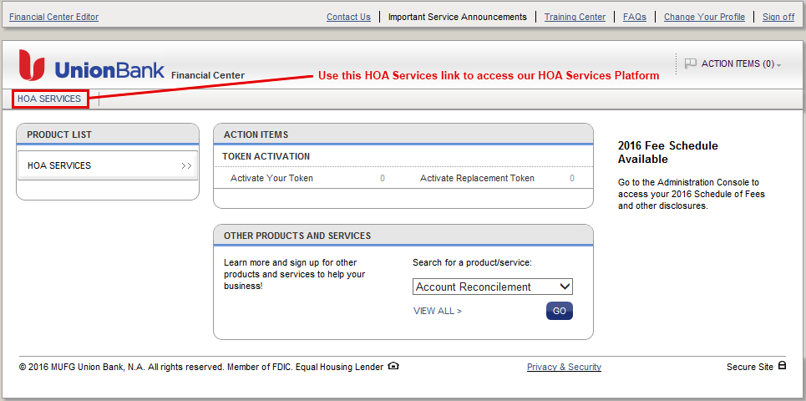Click the GO button

pyautogui.click(x=560, y=311)
